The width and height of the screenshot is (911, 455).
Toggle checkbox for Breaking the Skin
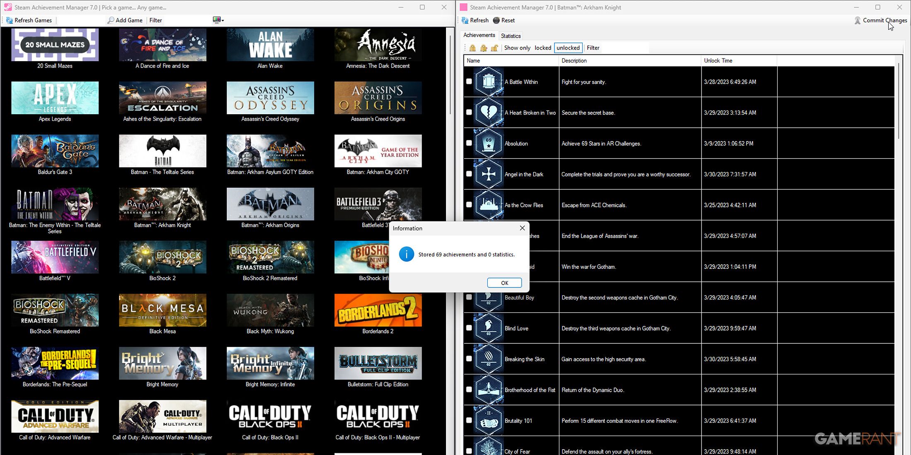point(469,359)
